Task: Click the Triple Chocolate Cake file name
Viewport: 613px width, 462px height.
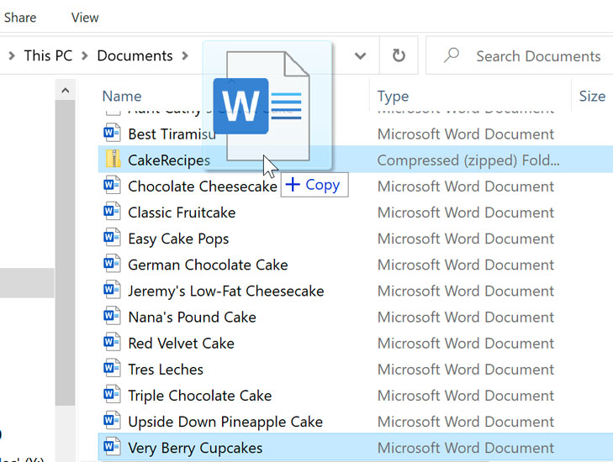Action: point(200,396)
